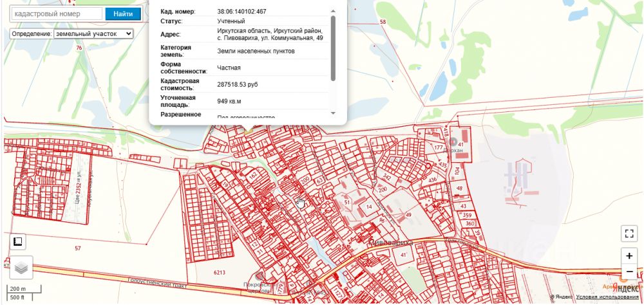This screenshot has height=305, width=644.
Task: Click the popup scrollbar down arrow
Action: (x=333, y=113)
